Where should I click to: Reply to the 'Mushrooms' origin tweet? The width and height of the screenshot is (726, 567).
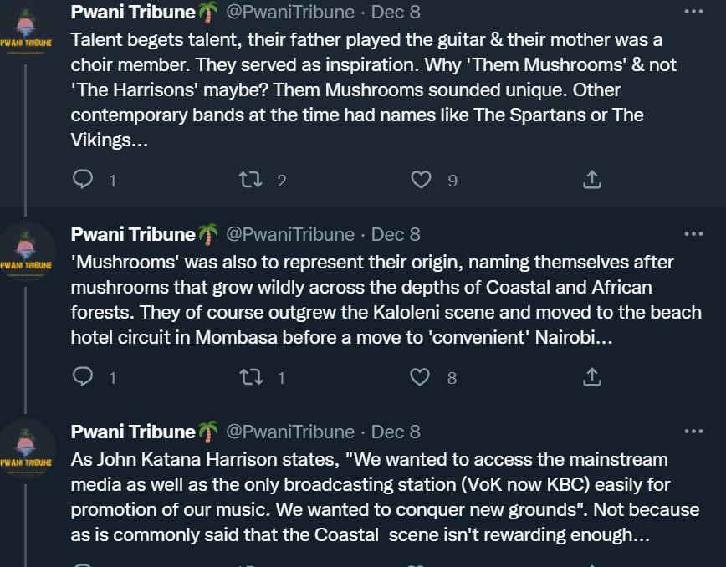point(84,376)
